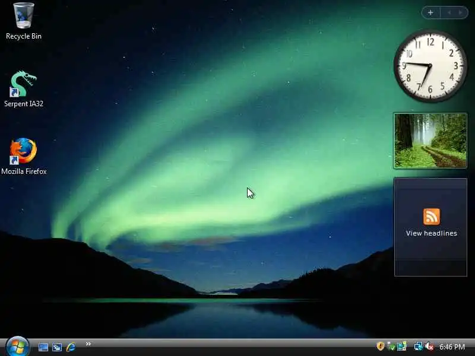Expand the Quick Launch overflow chevron
The image size is (475, 356).
[x=88, y=344]
